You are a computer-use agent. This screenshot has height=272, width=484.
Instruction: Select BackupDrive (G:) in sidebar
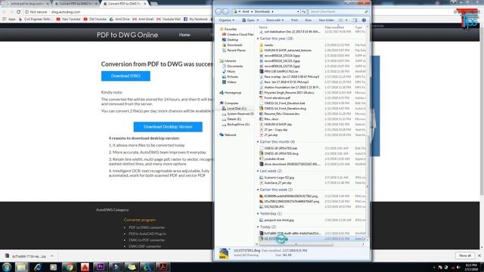click(236, 124)
